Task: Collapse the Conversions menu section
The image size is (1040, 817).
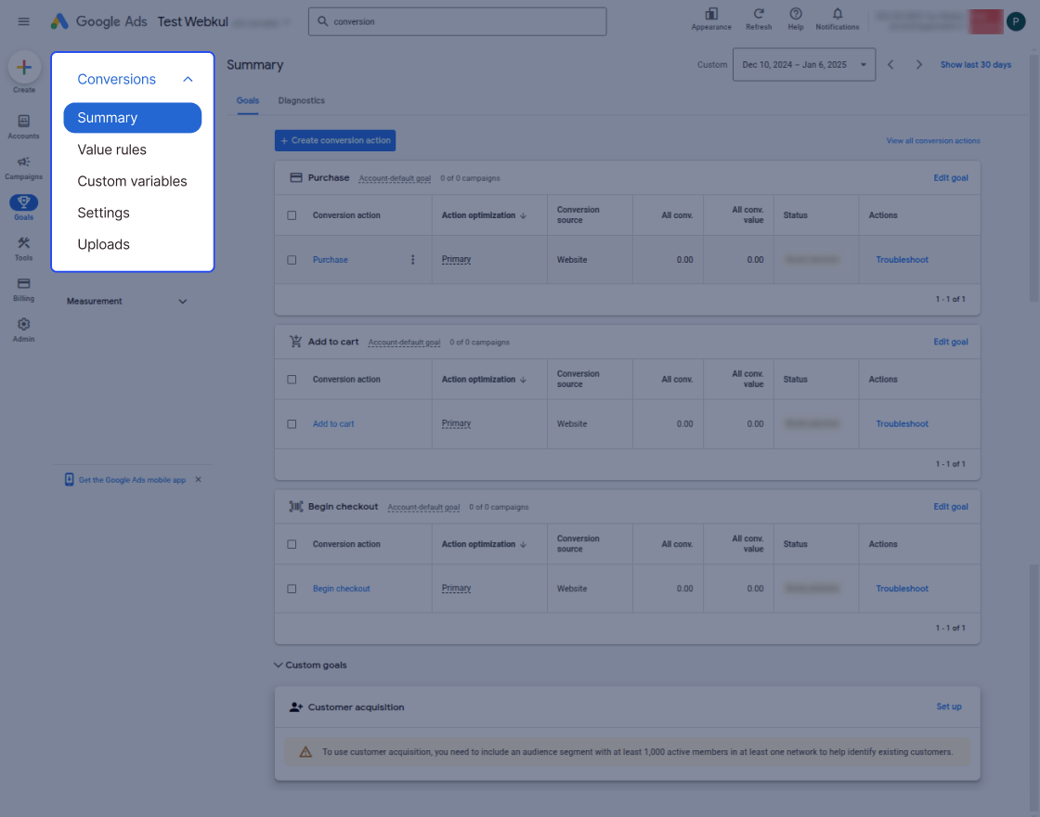Action: pyautogui.click(x=188, y=80)
